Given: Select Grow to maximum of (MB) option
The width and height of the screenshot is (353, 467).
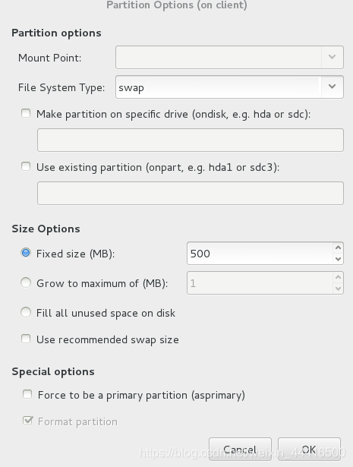Looking at the screenshot, I should click(26, 282).
